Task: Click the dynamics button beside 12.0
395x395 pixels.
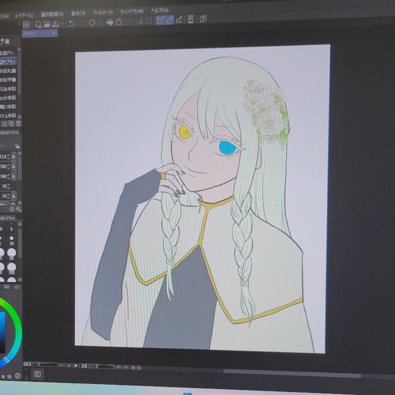Action: 14,157
